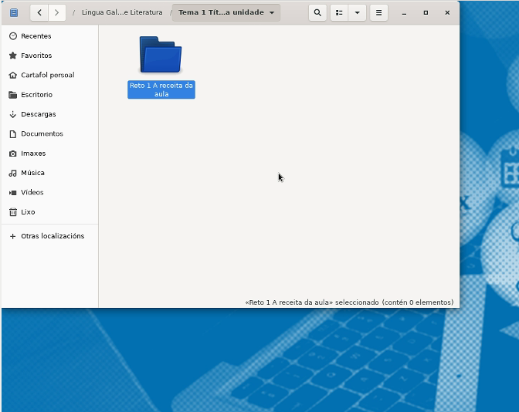
Task: Open Recentes in the sidebar
Action: click(36, 36)
